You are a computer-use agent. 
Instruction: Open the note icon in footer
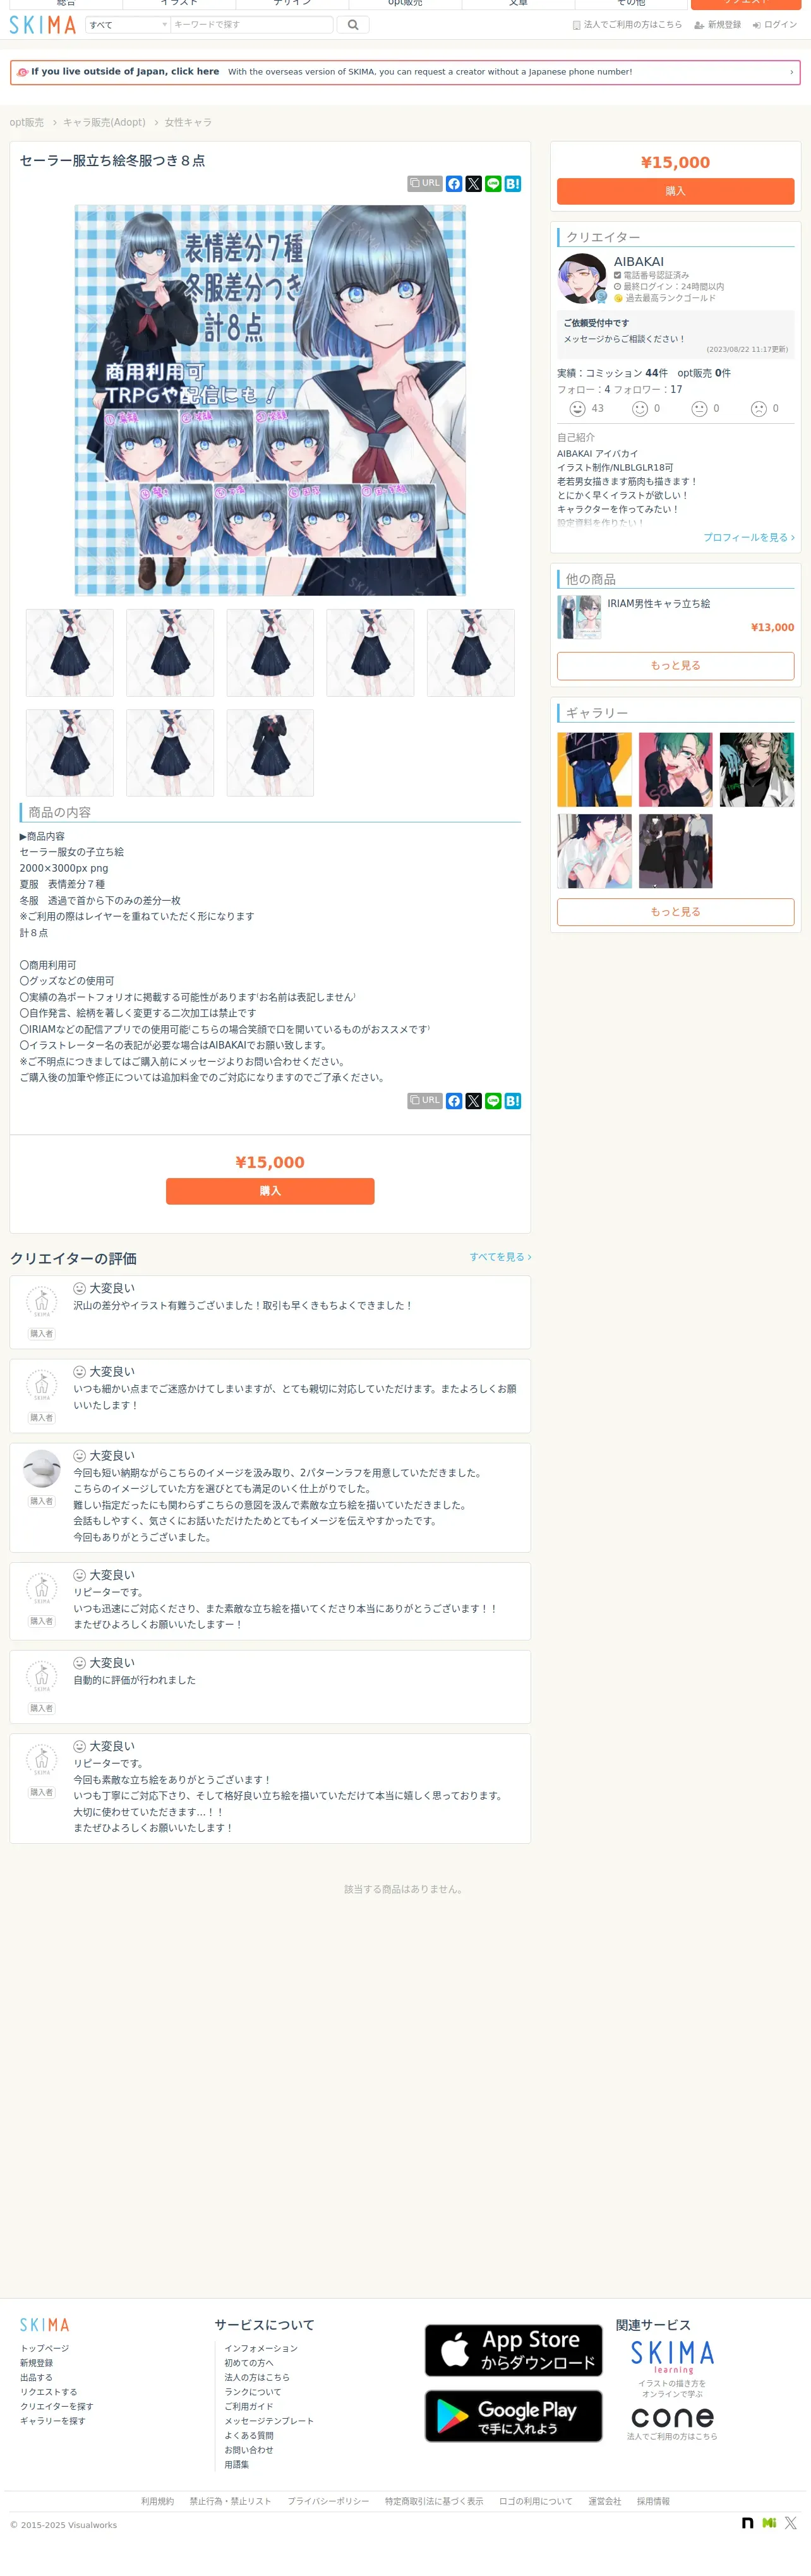tap(747, 2523)
